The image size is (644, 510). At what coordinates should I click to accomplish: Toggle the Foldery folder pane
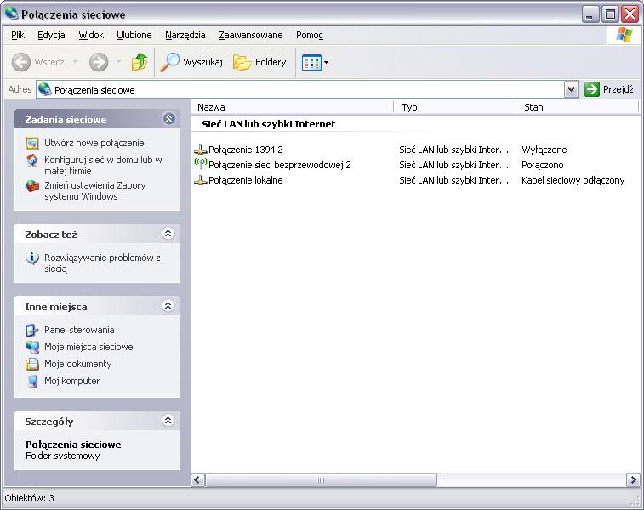pyautogui.click(x=259, y=62)
